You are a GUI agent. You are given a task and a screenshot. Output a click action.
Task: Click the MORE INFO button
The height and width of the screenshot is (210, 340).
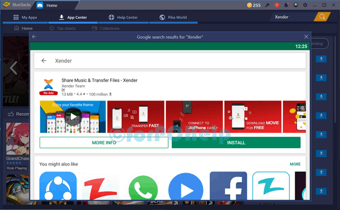[x=104, y=142]
